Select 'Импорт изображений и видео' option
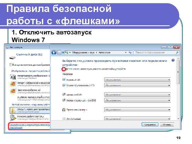192x144 pixels. pyautogui.click(x=30, y=84)
